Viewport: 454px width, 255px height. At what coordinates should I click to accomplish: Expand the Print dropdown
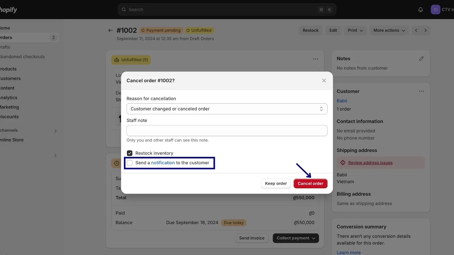click(355, 30)
